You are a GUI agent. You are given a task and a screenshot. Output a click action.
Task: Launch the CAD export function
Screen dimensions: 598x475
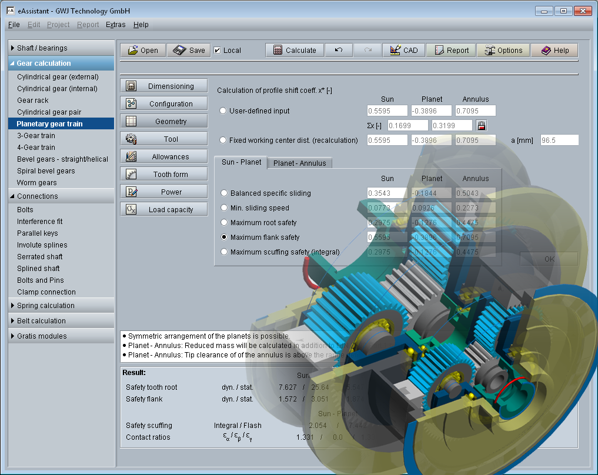point(404,50)
